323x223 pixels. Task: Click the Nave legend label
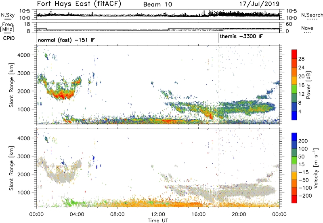[307, 28]
